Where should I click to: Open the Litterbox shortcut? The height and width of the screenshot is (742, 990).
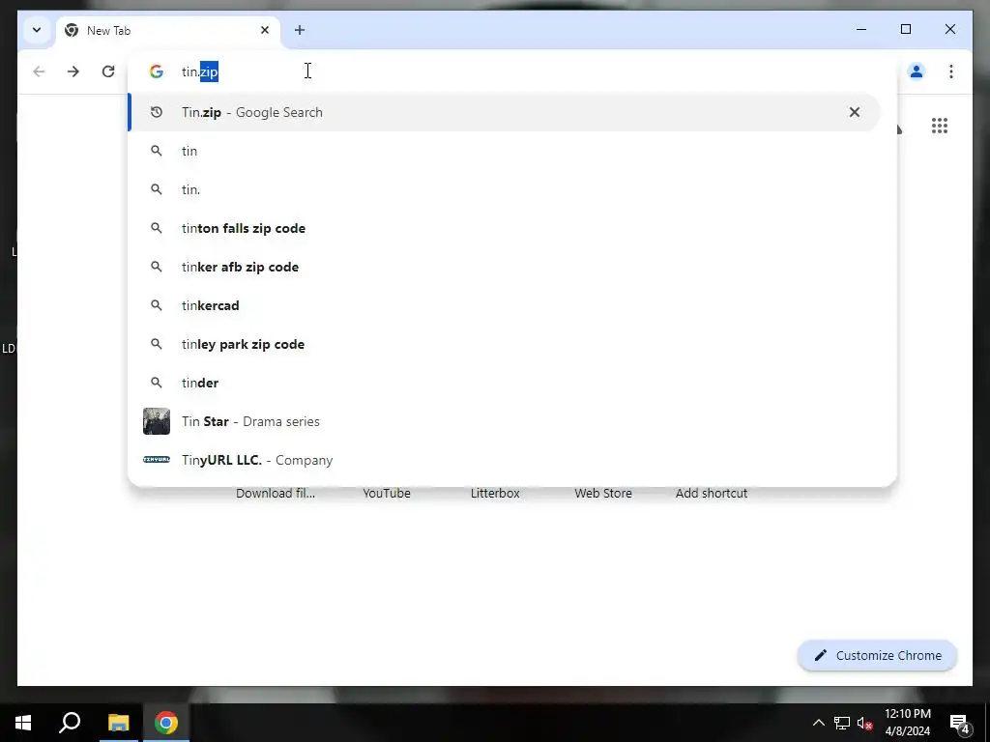(x=495, y=494)
